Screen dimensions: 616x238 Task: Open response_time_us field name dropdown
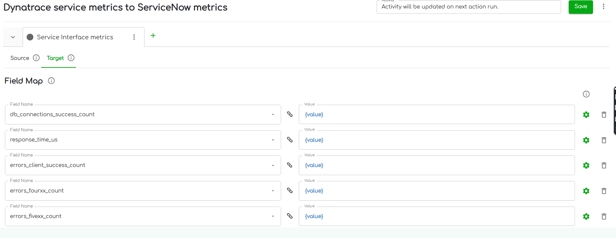273,140
